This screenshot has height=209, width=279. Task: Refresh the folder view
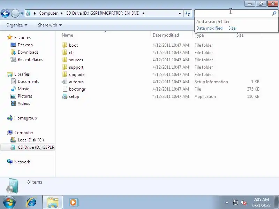point(188,13)
